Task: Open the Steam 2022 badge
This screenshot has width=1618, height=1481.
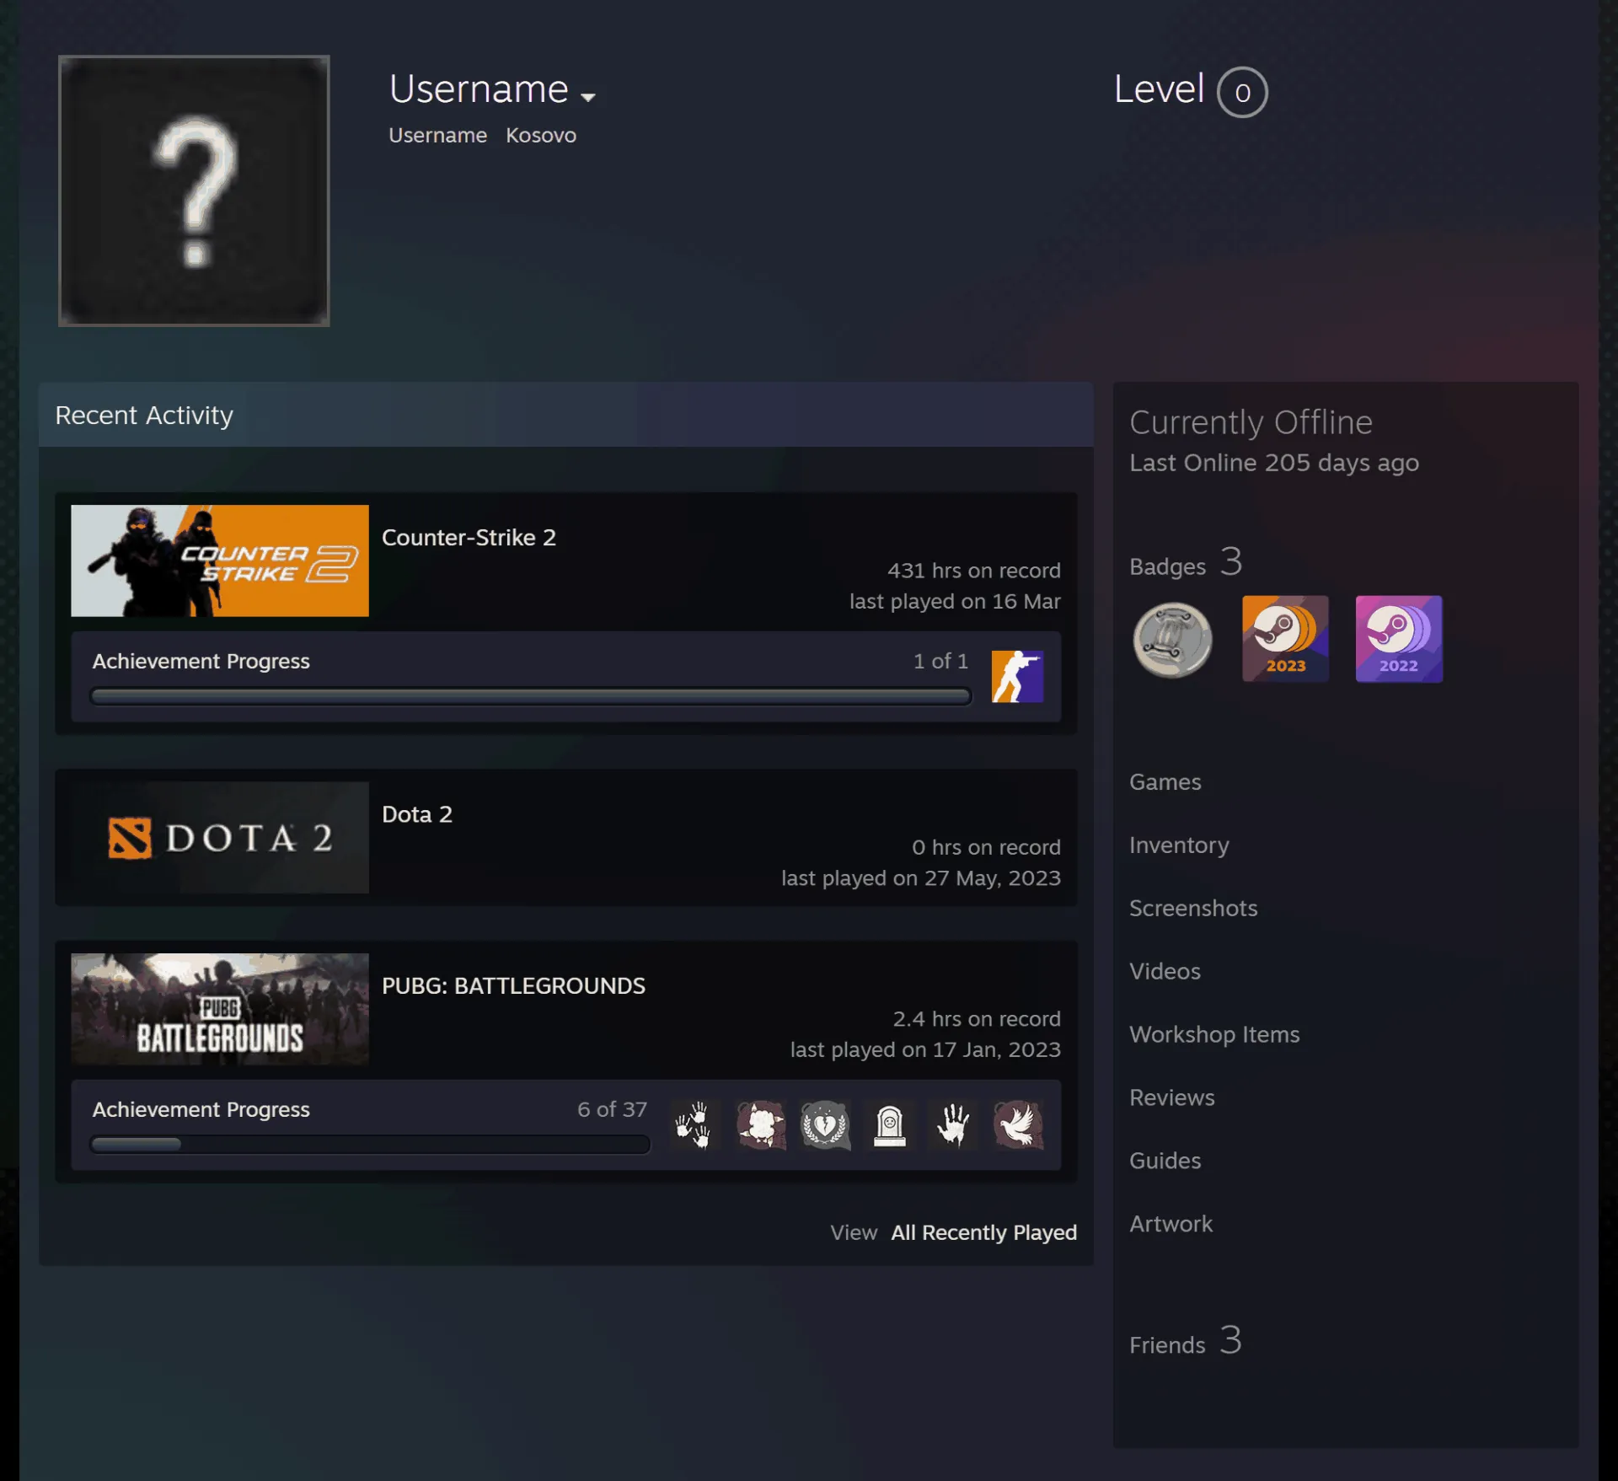Action: click(x=1399, y=639)
